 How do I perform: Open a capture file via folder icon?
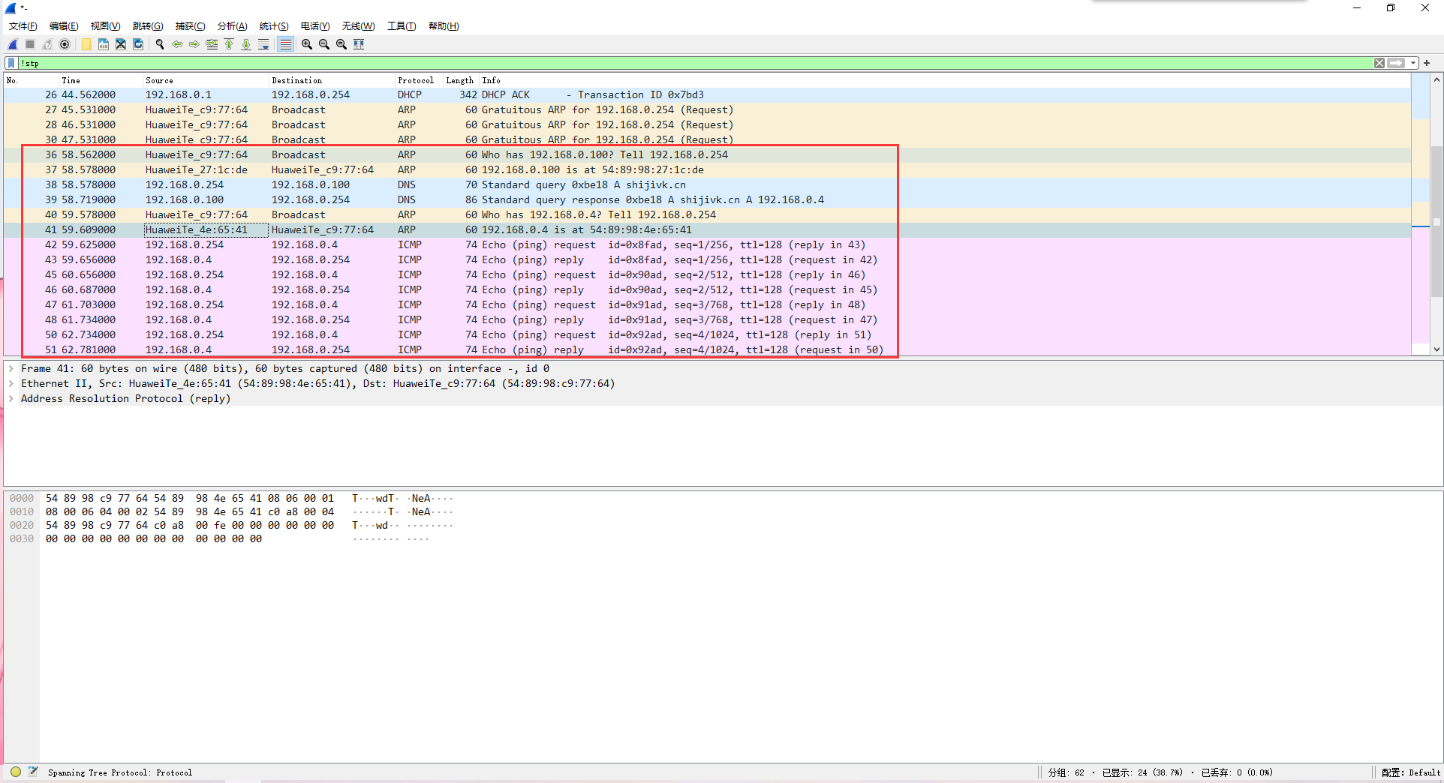tap(86, 44)
